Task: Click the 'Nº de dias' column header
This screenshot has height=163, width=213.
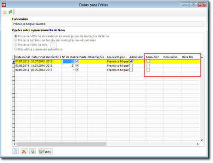Action: (x=68, y=57)
